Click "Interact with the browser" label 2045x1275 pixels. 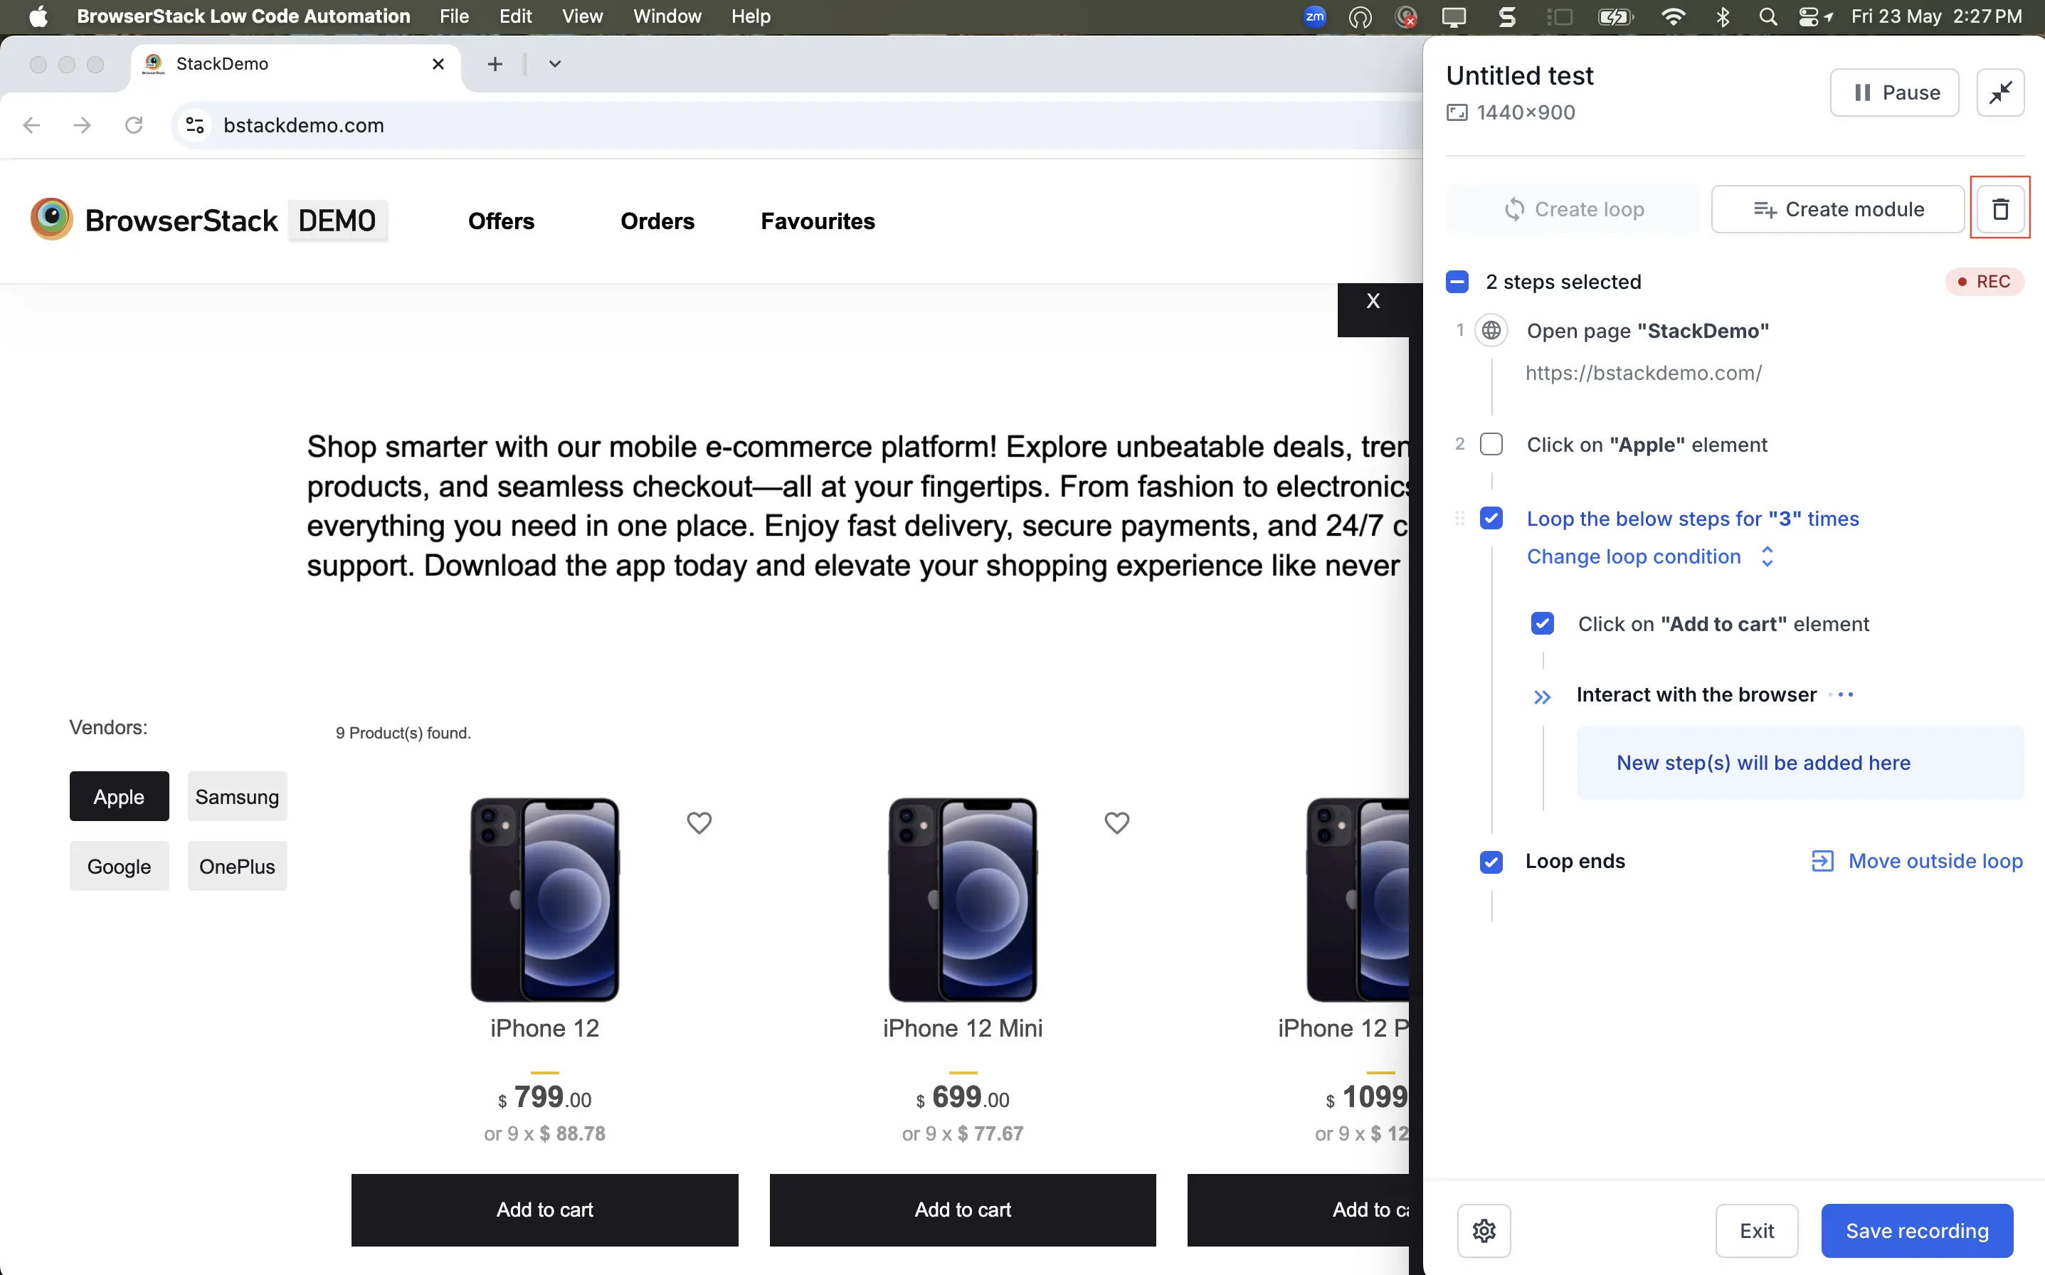tap(1696, 695)
